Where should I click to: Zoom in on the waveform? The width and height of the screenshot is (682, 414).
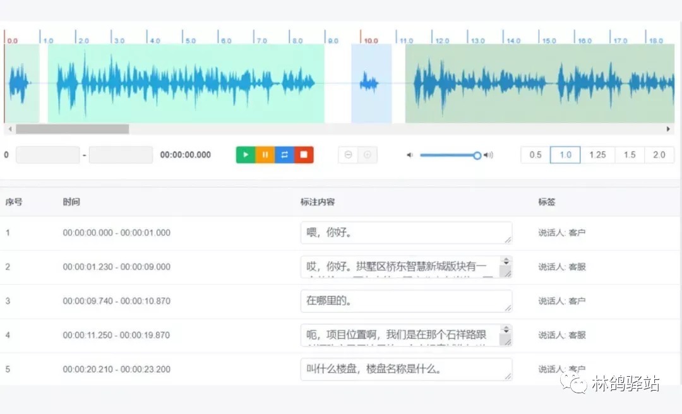point(368,155)
